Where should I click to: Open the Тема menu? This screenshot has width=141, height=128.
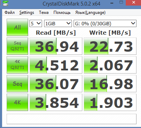click(44, 12)
